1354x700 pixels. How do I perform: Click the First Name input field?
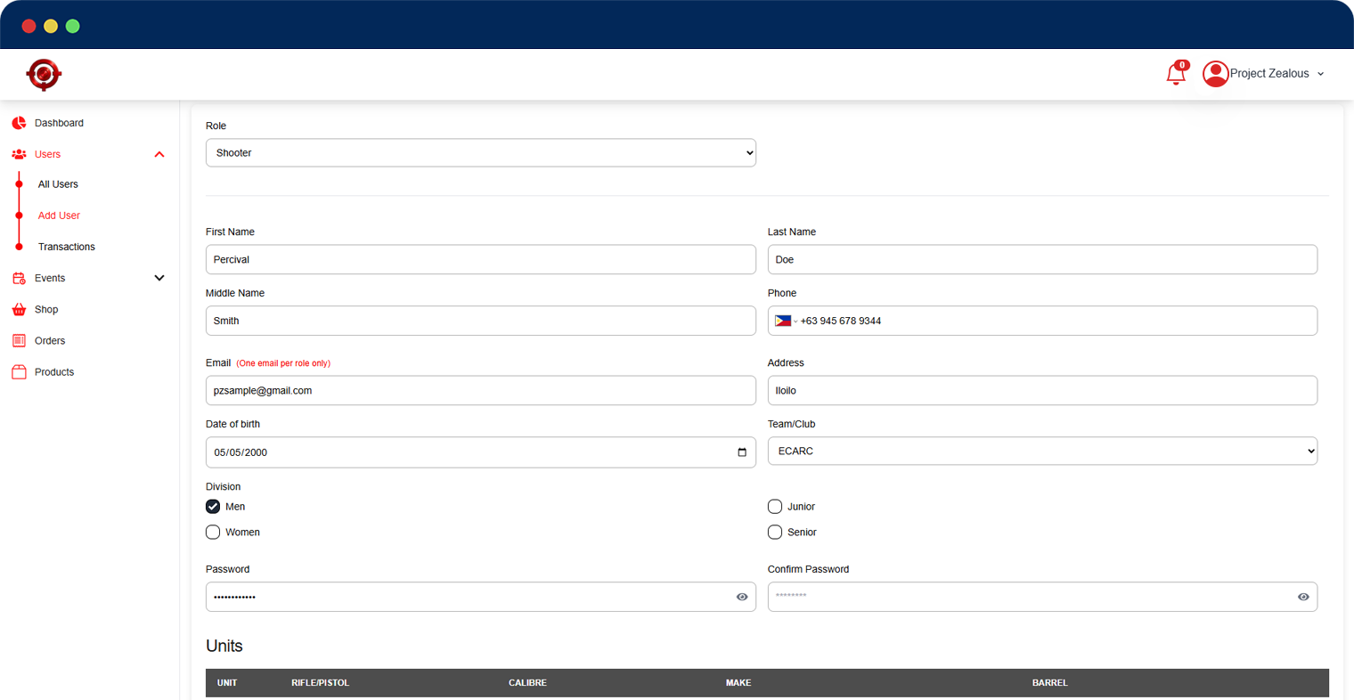(x=481, y=259)
